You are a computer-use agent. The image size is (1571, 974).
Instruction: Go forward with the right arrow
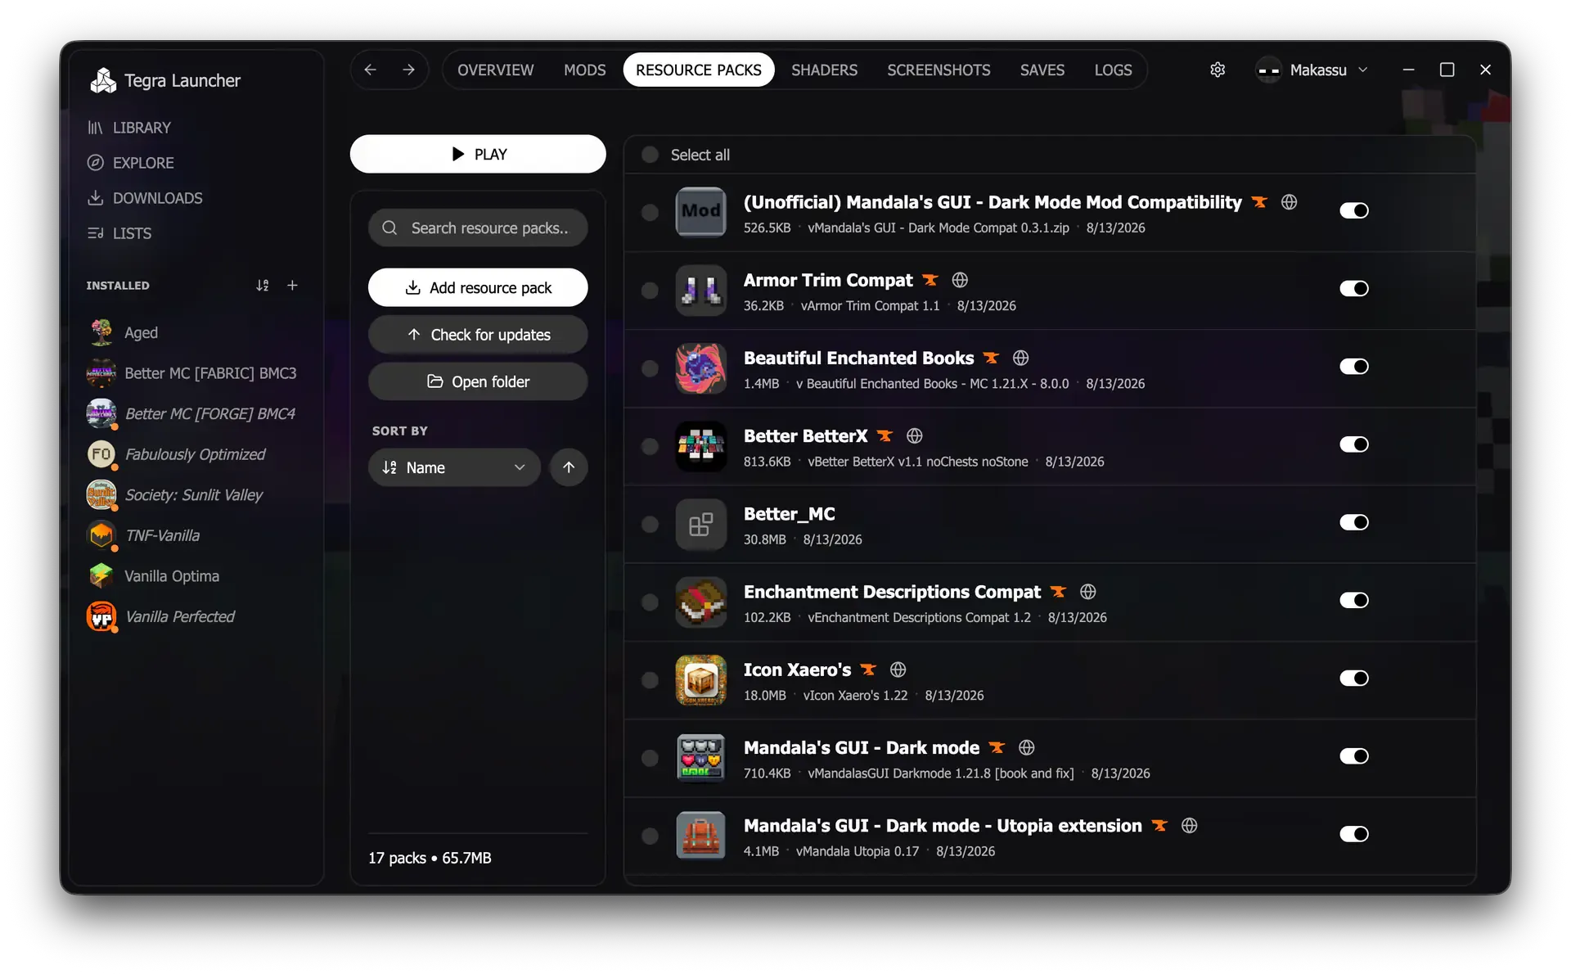pyautogui.click(x=408, y=70)
